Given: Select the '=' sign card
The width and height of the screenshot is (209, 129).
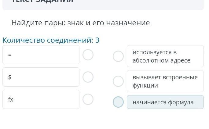Looking at the screenshot, I should [41, 55].
